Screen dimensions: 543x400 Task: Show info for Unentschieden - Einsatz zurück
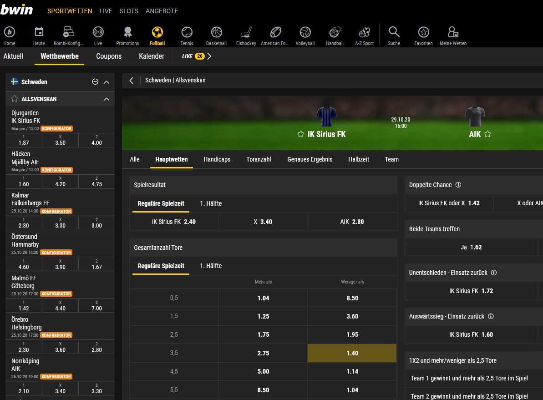pos(494,273)
